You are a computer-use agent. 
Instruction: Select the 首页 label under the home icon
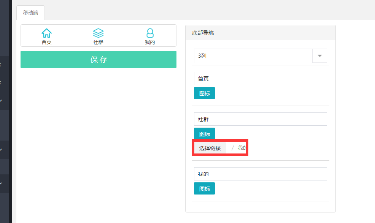coord(47,42)
